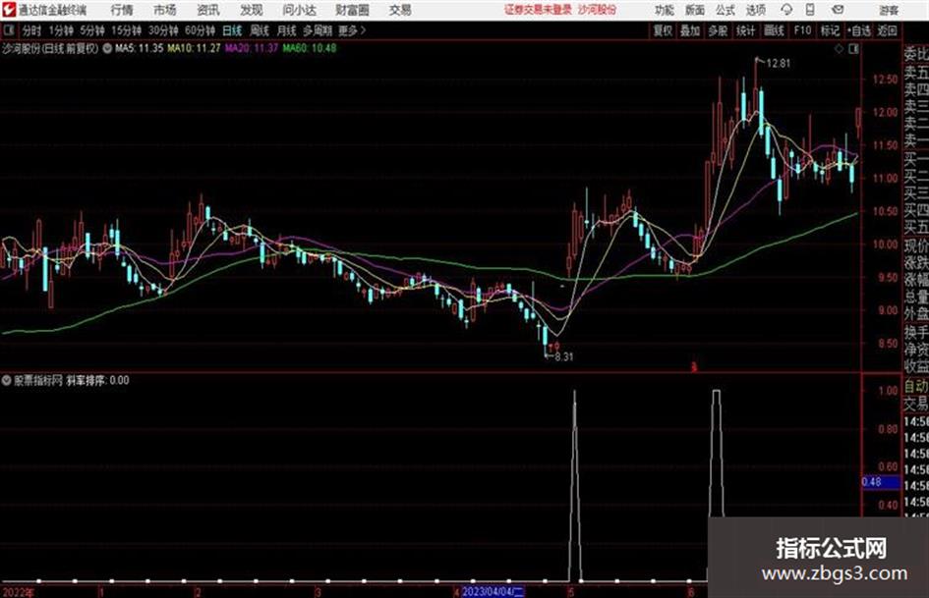The height and width of the screenshot is (598, 929).
Task: Click the 统计 statistics toolbar button
Action: (745, 30)
